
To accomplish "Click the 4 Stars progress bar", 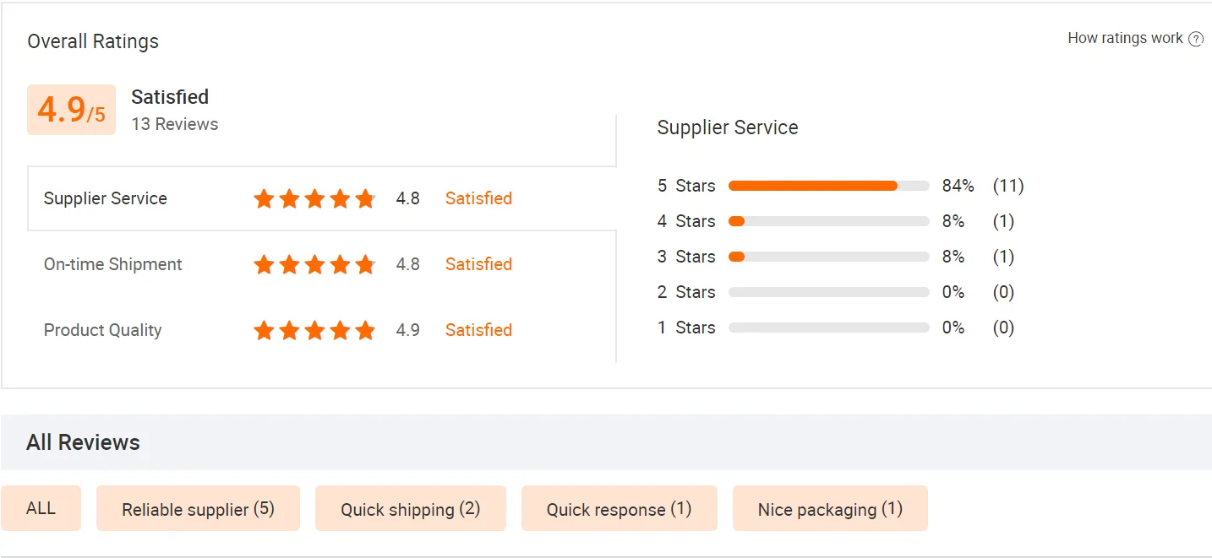I will click(x=828, y=221).
